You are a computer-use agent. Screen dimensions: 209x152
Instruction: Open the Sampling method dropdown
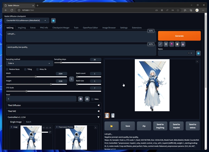click(x=29, y=64)
